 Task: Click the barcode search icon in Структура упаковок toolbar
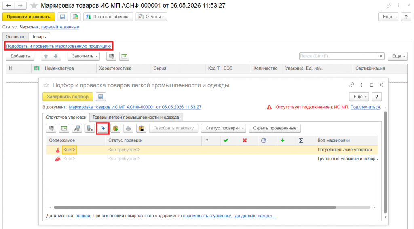click(51, 128)
